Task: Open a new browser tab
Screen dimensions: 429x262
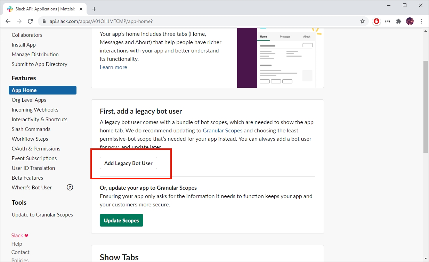Action: (94, 9)
